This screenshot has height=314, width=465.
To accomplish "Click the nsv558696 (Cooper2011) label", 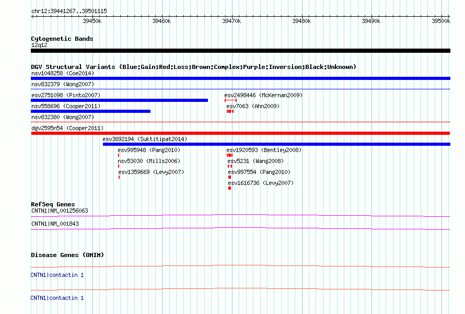I will [x=66, y=106].
